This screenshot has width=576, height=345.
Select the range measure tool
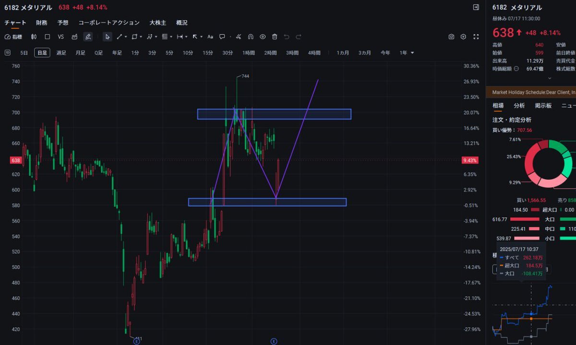click(180, 37)
